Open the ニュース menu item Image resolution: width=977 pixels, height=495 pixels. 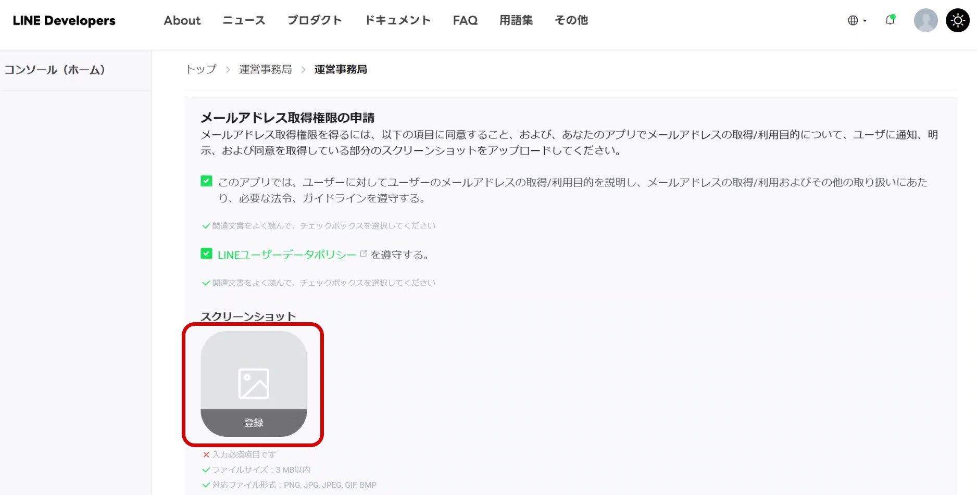[x=244, y=20]
